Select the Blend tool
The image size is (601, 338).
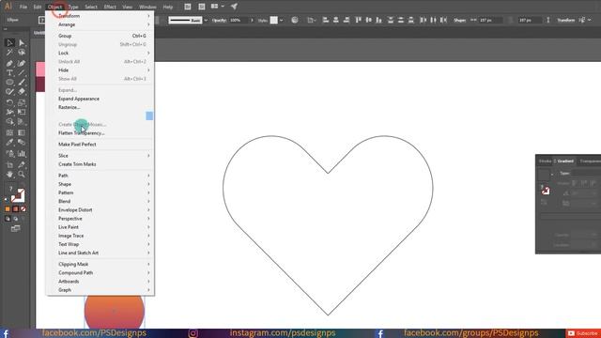click(x=22, y=143)
